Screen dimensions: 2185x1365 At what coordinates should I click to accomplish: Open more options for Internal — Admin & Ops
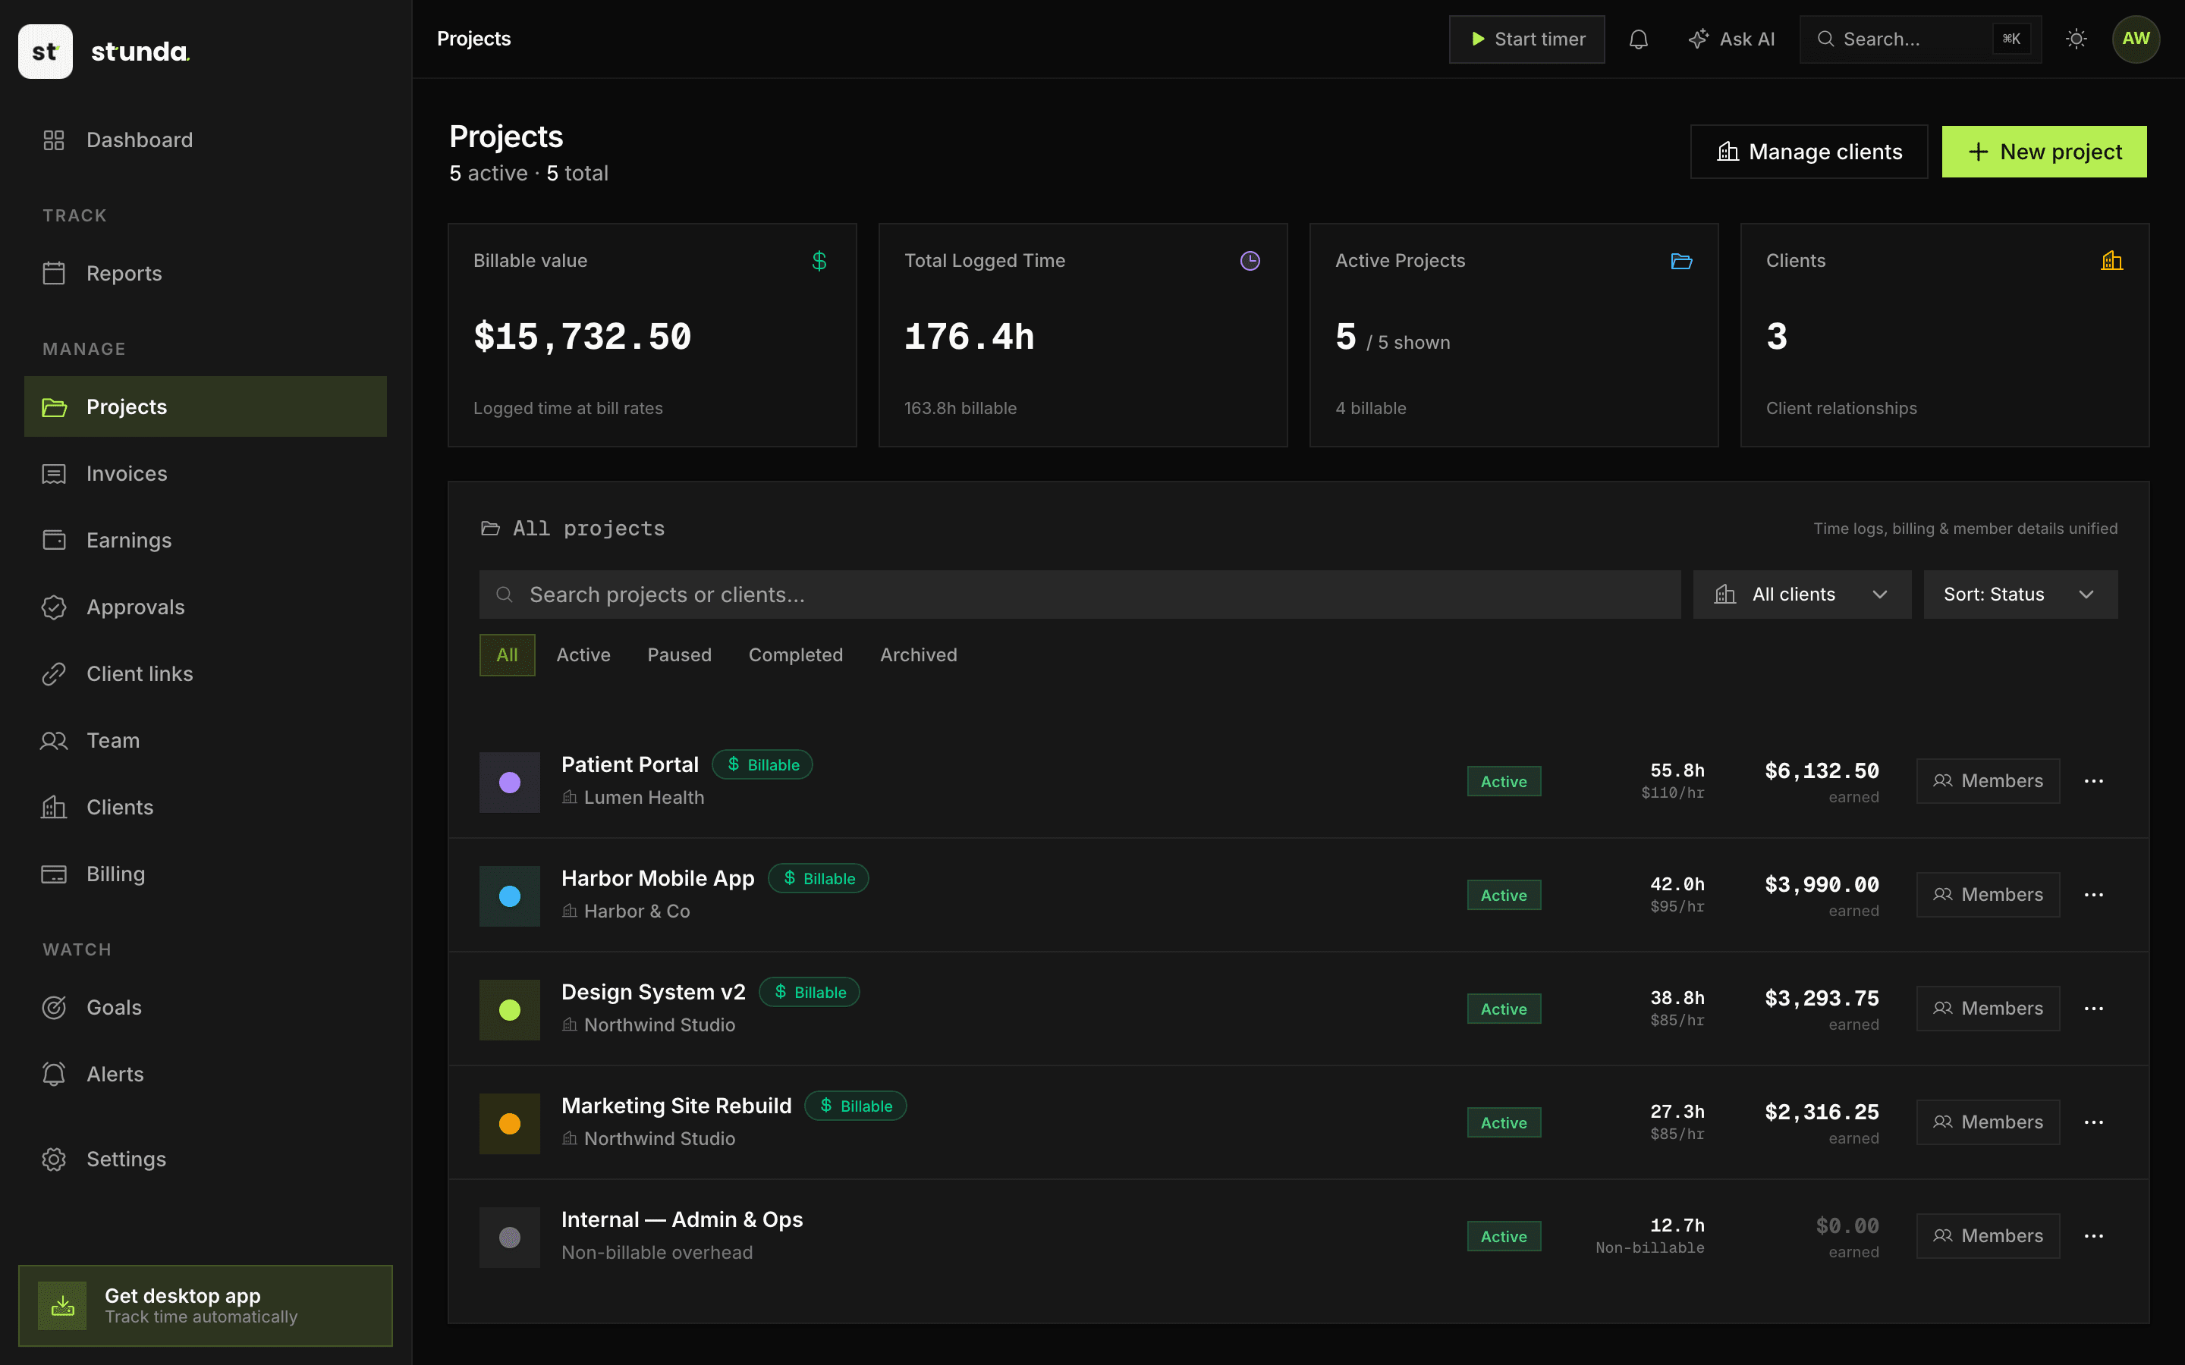2093,1236
